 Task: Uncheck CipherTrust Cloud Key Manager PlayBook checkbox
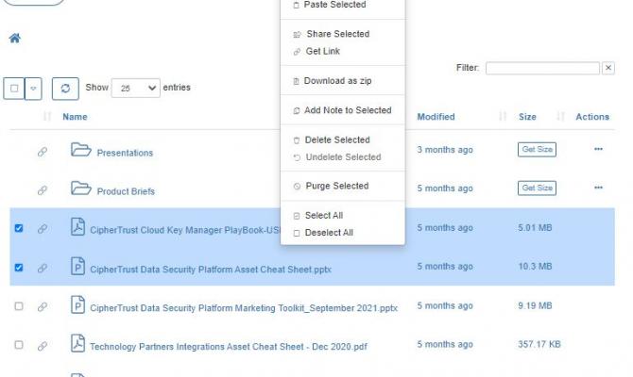19,228
